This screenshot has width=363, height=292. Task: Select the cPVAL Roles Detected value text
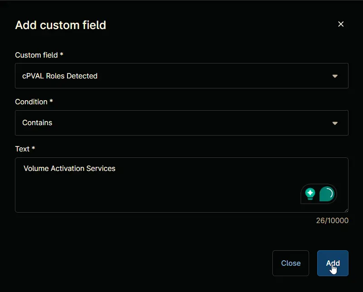(x=60, y=76)
